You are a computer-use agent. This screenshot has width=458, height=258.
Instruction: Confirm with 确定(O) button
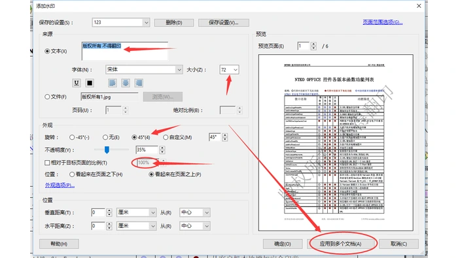[x=283, y=244]
